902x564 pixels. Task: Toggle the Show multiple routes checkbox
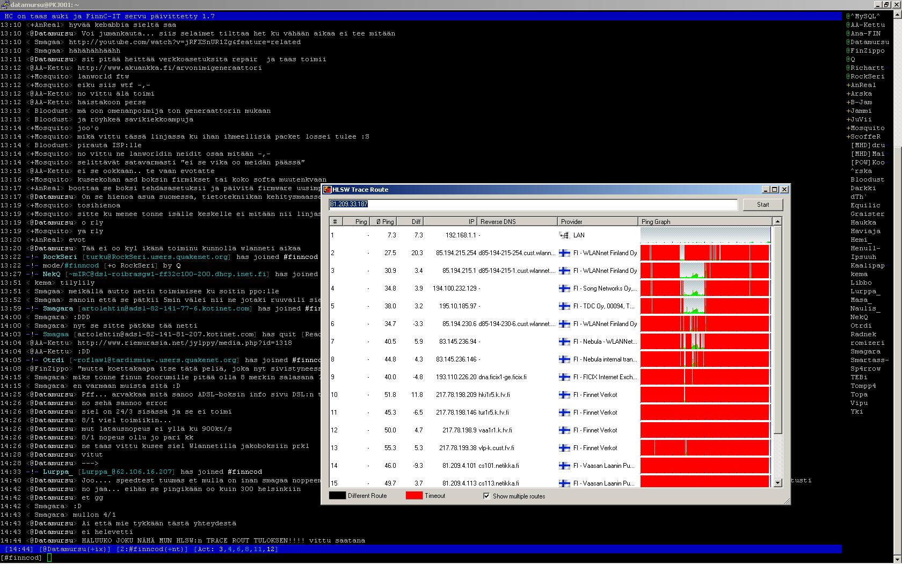point(486,496)
